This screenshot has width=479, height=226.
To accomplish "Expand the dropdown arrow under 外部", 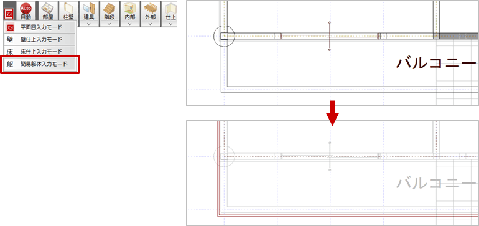I will (151, 24).
